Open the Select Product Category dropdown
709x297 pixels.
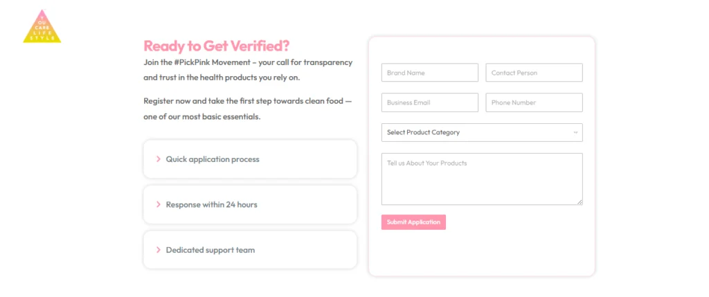(481, 132)
